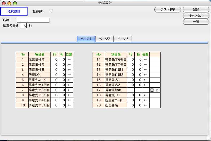Switch to the ページ2 tab
This screenshot has width=211, height=141.
point(104,39)
